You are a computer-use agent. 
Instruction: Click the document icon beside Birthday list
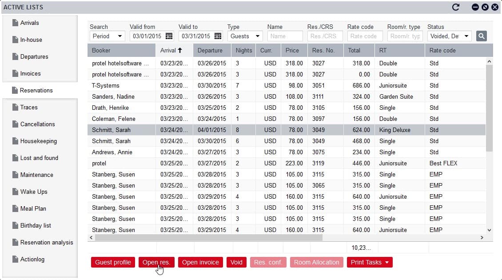click(x=16, y=225)
